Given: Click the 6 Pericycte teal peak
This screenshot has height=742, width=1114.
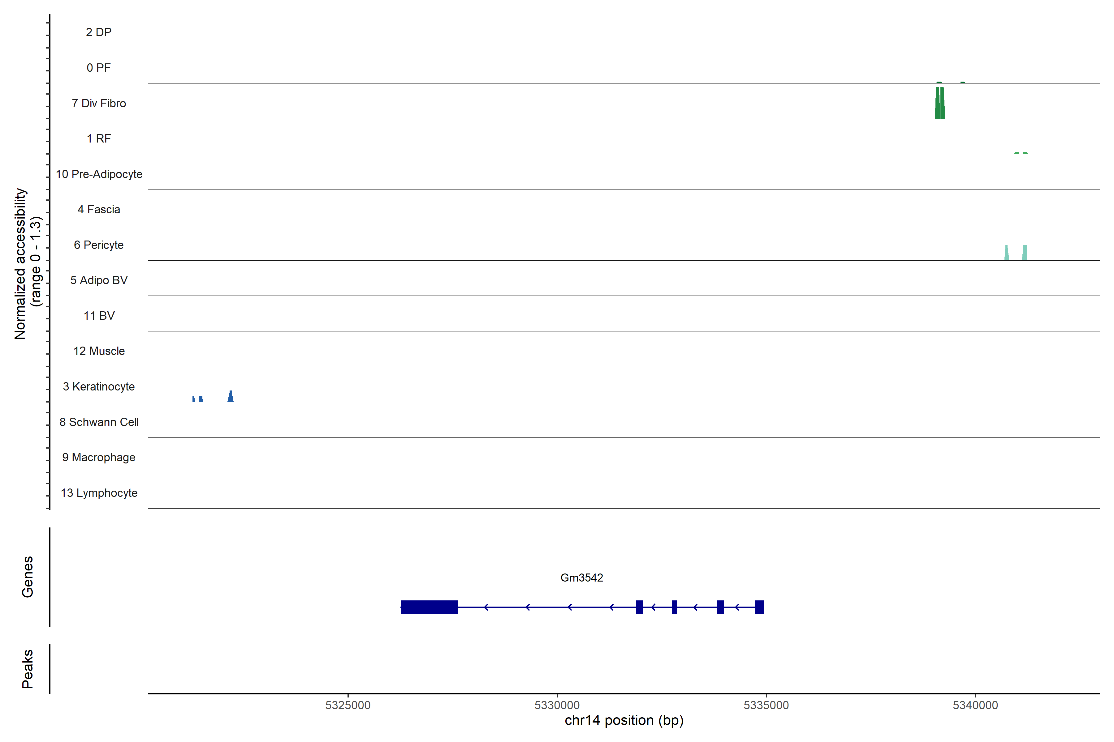Looking at the screenshot, I should click(1025, 253).
